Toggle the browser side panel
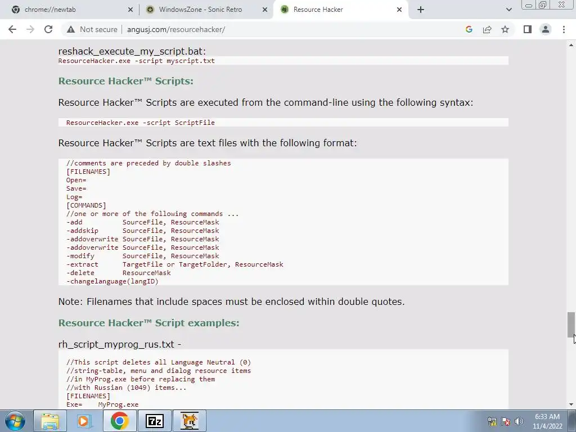This screenshot has width=576, height=432. 528,29
